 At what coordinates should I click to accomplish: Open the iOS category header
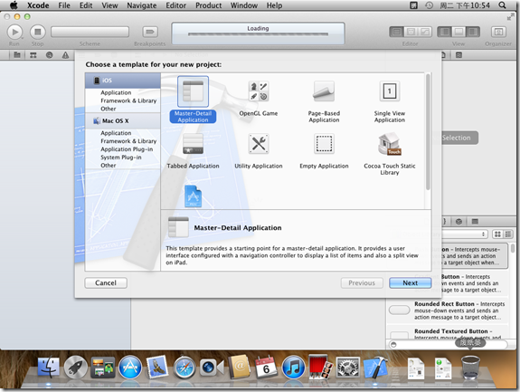(x=123, y=81)
